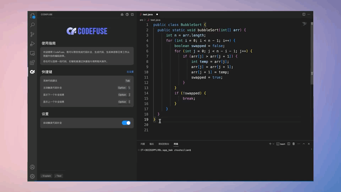Viewport: 341px width, 192px height.
Task: Toggle the auto-trigger code completion switch
Action: (x=126, y=123)
